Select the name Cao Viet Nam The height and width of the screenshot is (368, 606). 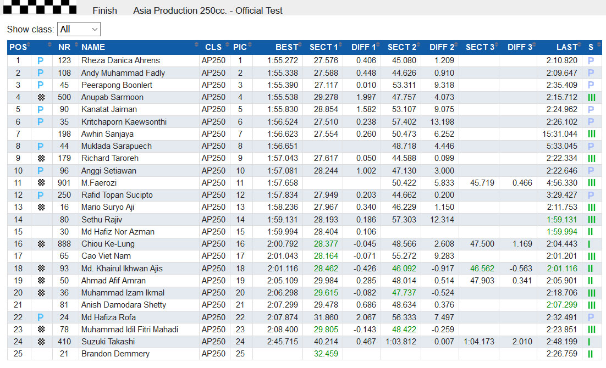(x=106, y=256)
